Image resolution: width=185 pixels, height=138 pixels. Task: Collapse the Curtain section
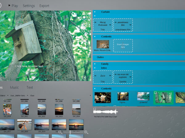[95, 12]
